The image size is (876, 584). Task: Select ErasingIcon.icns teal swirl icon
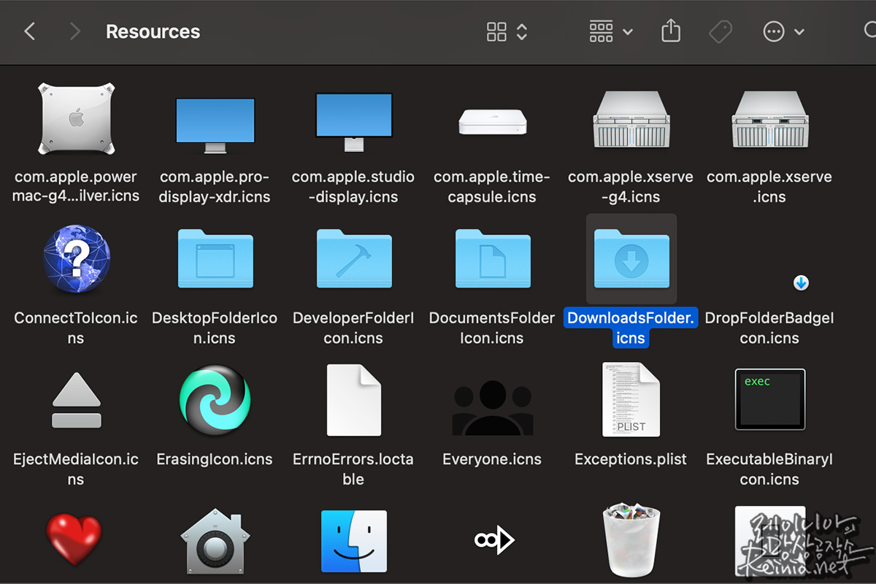215,400
